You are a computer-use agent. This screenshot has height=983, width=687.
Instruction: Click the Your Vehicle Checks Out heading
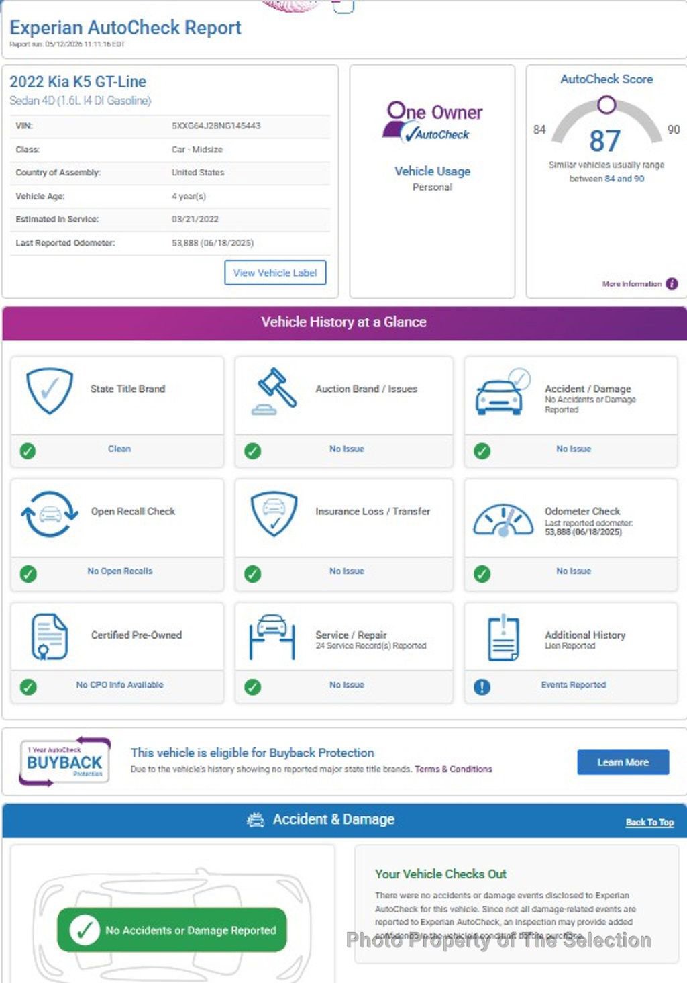coord(441,874)
